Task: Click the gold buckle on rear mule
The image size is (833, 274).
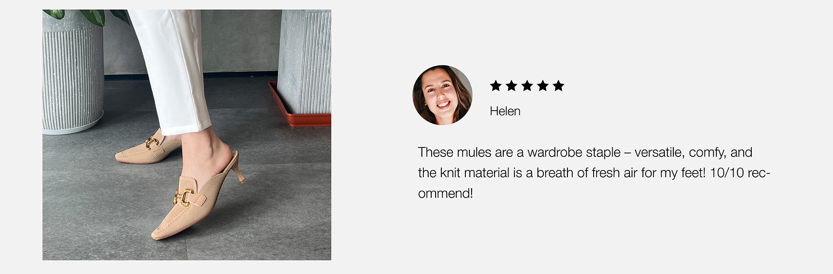Action: 152,143
